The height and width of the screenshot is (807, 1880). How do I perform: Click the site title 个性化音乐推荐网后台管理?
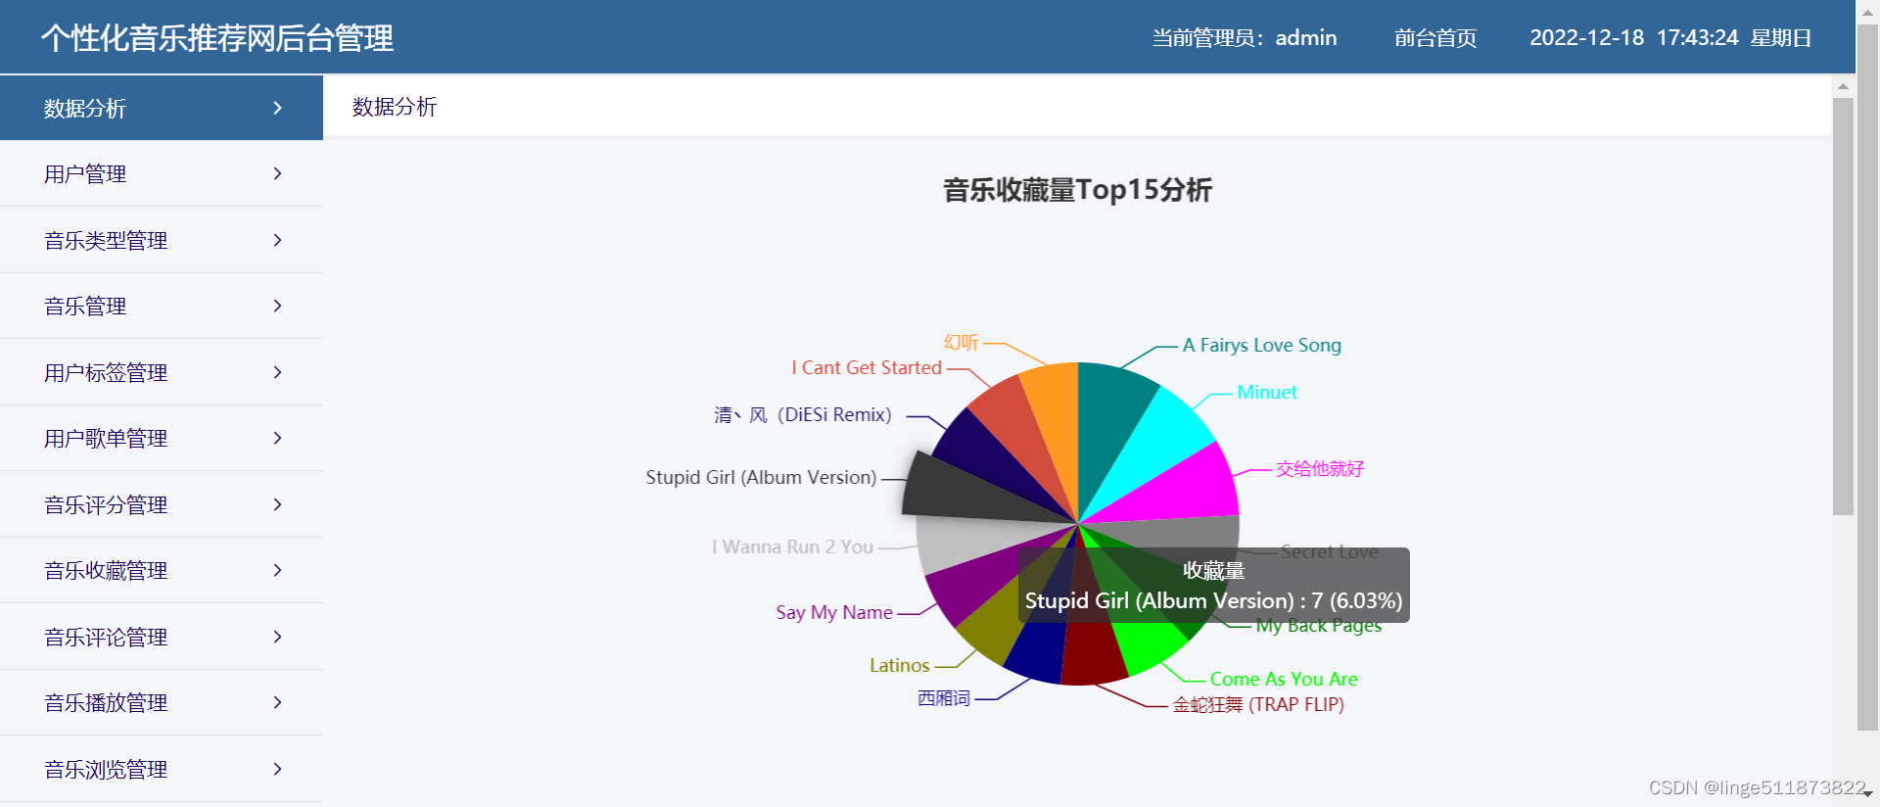217,38
